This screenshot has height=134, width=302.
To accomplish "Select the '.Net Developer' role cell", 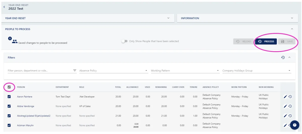I will (87, 97).
